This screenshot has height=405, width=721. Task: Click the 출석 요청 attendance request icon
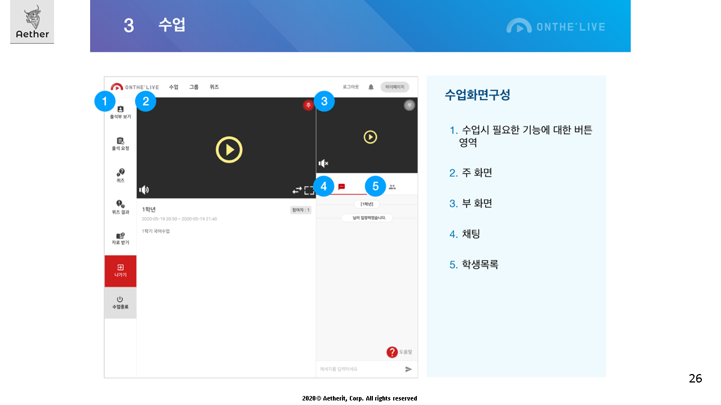point(120,143)
